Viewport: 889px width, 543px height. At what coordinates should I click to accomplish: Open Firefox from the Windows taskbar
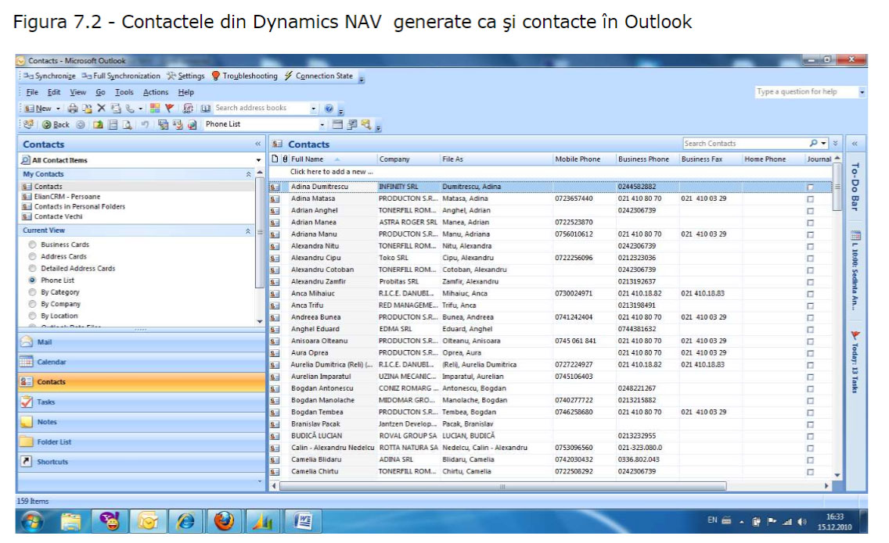(x=223, y=520)
